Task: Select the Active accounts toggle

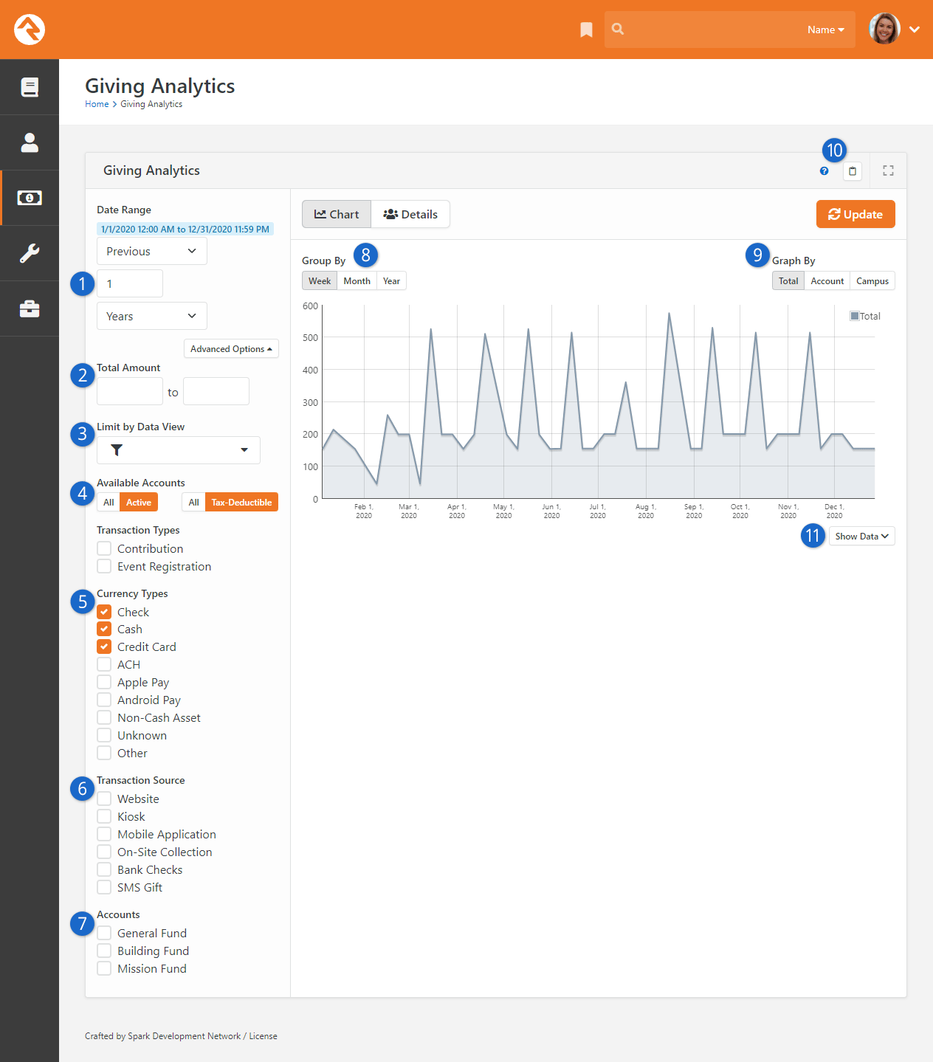Action: click(139, 503)
